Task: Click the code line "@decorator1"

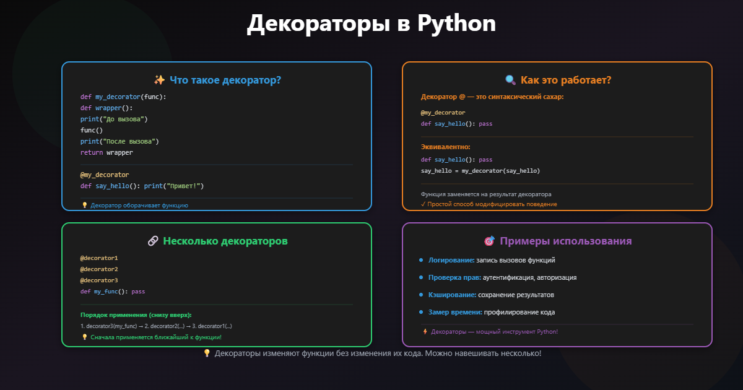Action: coord(99,258)
